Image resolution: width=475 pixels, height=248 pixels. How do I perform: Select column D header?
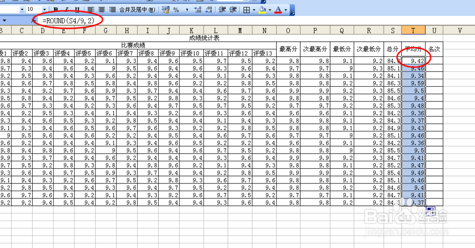[x=43, y=30]
